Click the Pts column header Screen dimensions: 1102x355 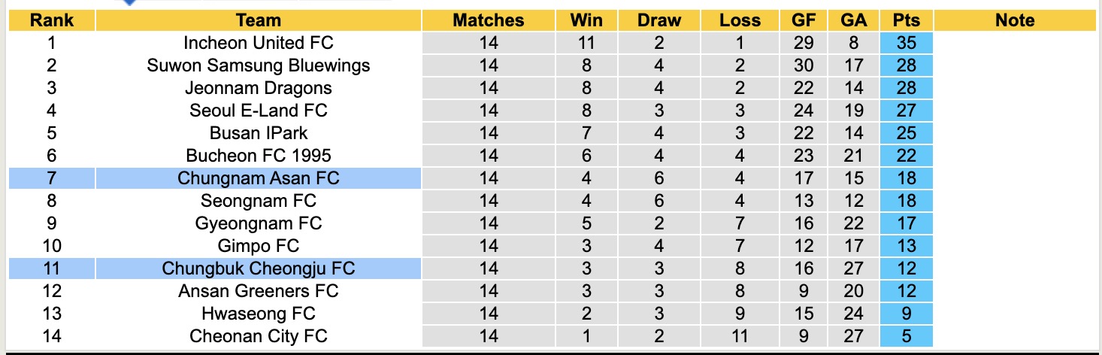[907, 21]
